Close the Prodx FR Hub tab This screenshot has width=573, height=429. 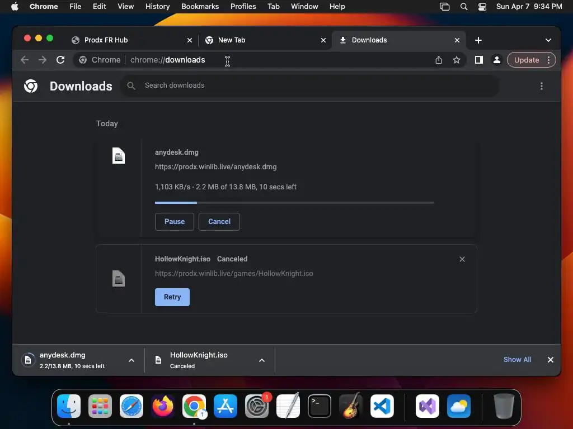[189, 40]
